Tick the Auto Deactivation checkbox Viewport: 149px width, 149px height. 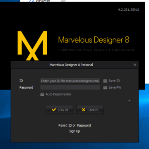(x=42, y=94)
